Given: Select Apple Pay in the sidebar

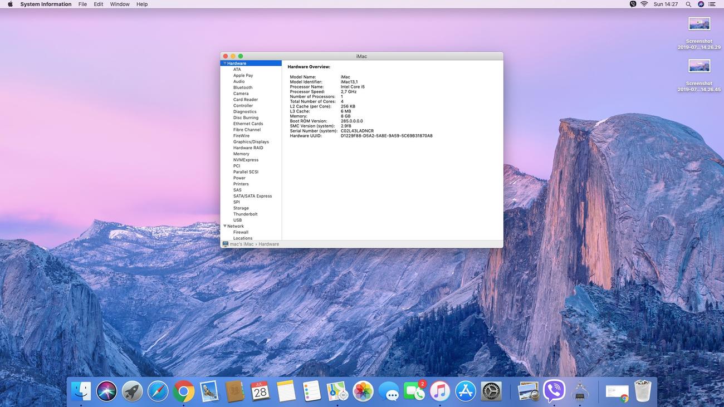Looking at the screenshot, I should pos(243,76).
